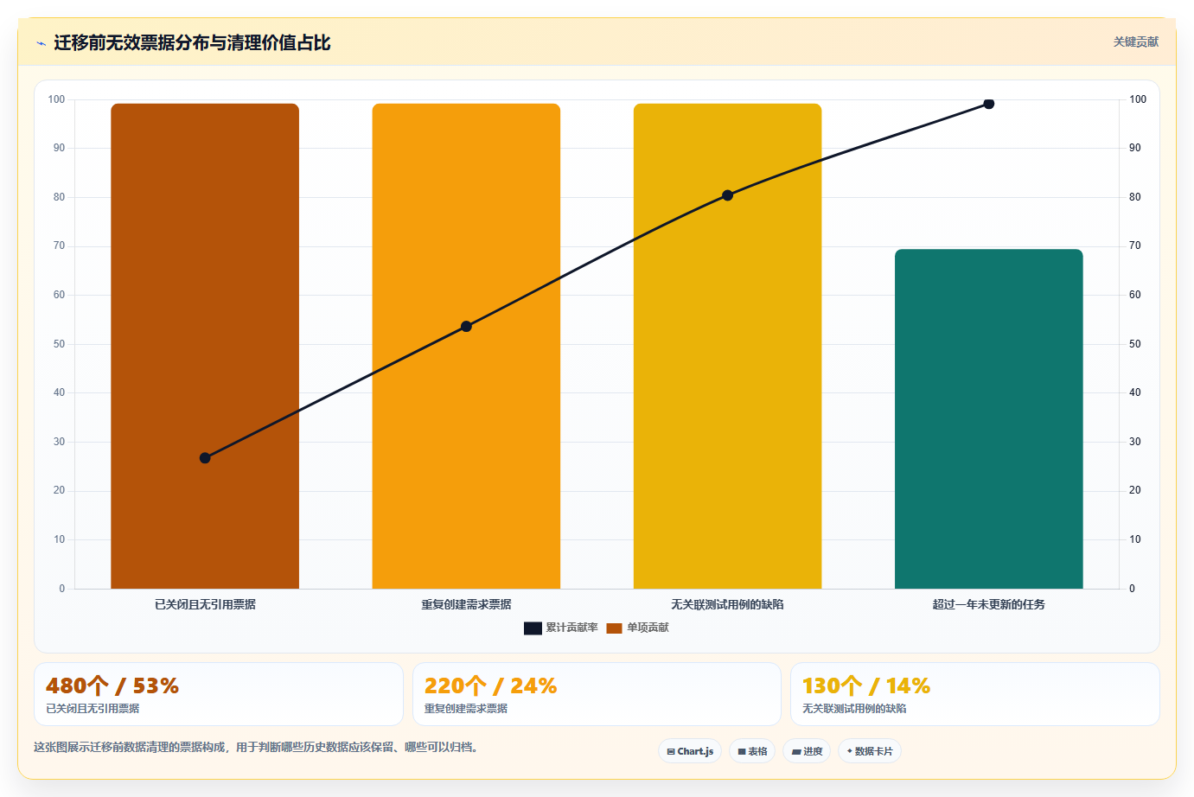Click the line point on the 无关联测试用例的缺陷 bar
This screenshot has width=1194, height=797.
click(x=727, y=195)
